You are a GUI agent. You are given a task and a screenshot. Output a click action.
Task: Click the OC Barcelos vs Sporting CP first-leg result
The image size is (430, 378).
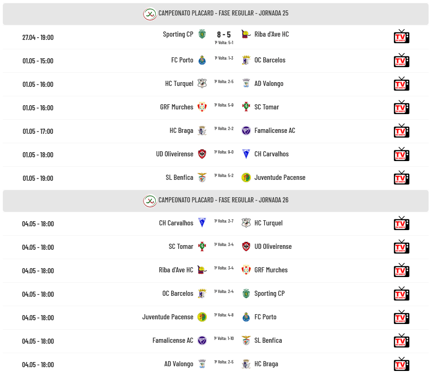click(224, 292)
